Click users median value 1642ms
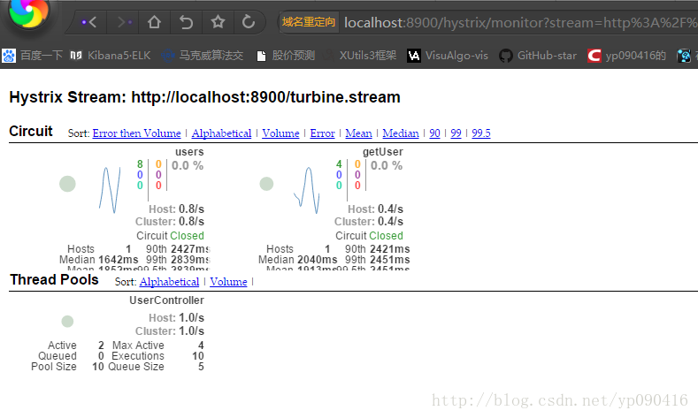 point(118,259)
